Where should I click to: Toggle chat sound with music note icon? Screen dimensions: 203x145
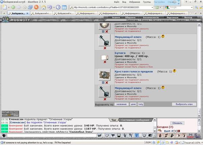(x=137, y=136)
